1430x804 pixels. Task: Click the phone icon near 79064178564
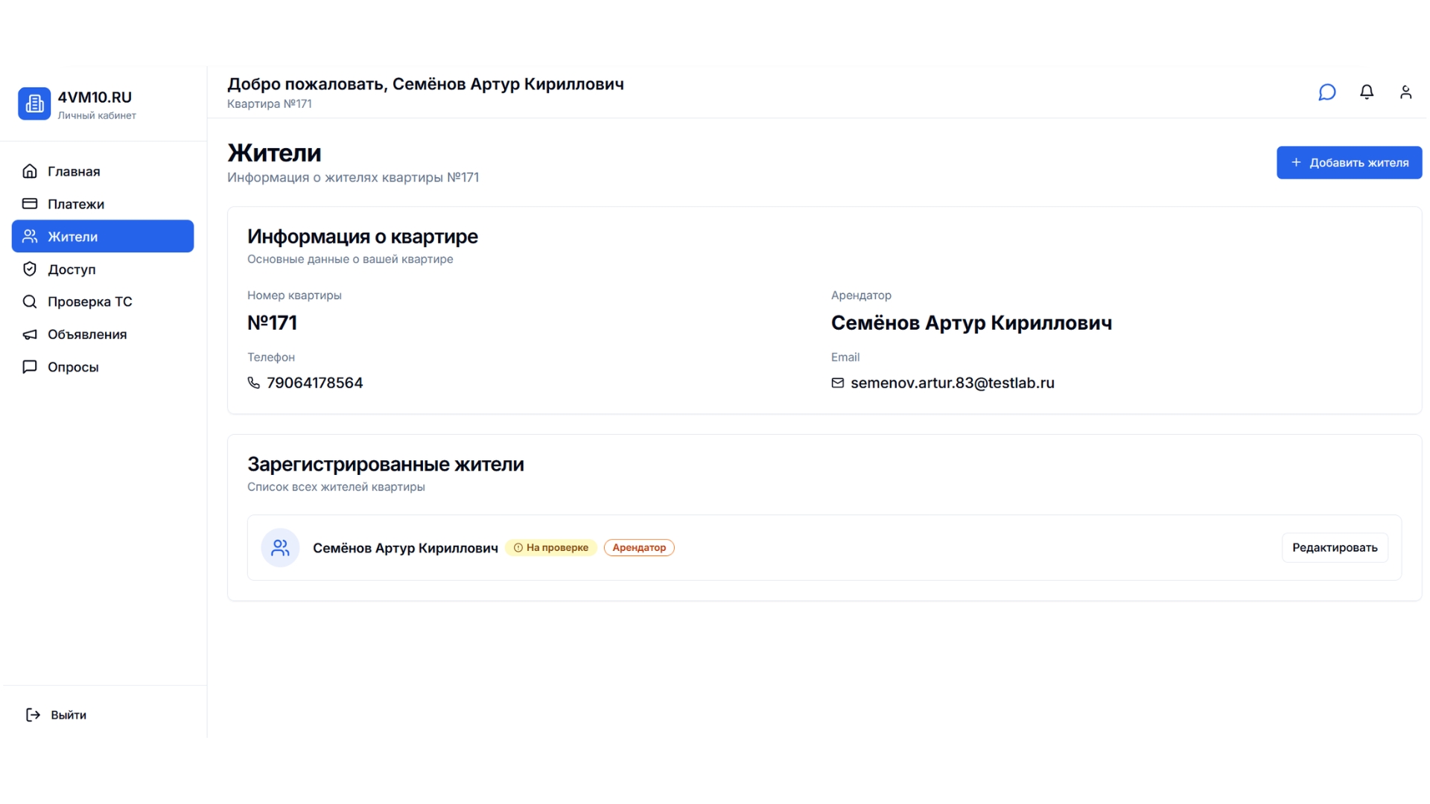pyautogui.click(x=252, y=383)
